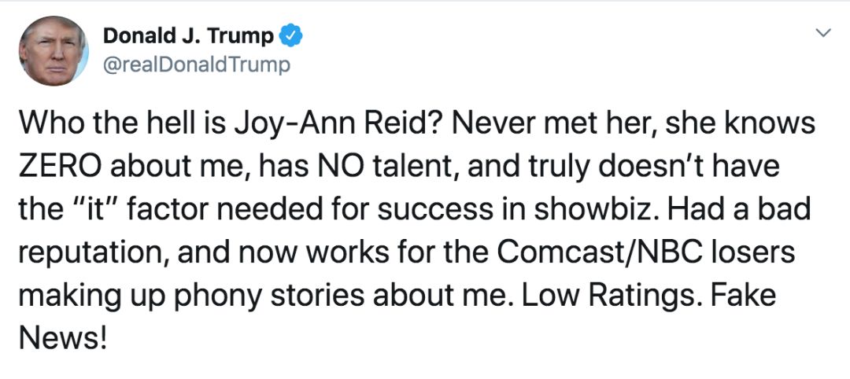Open the Donald J. Trump display name
The height and width of the screenshot is (379, 850).
188,36
